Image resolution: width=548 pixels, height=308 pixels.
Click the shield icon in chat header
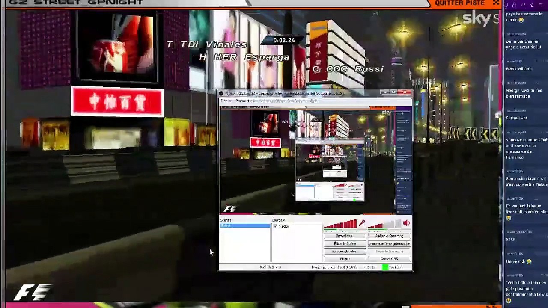(506, 5)
